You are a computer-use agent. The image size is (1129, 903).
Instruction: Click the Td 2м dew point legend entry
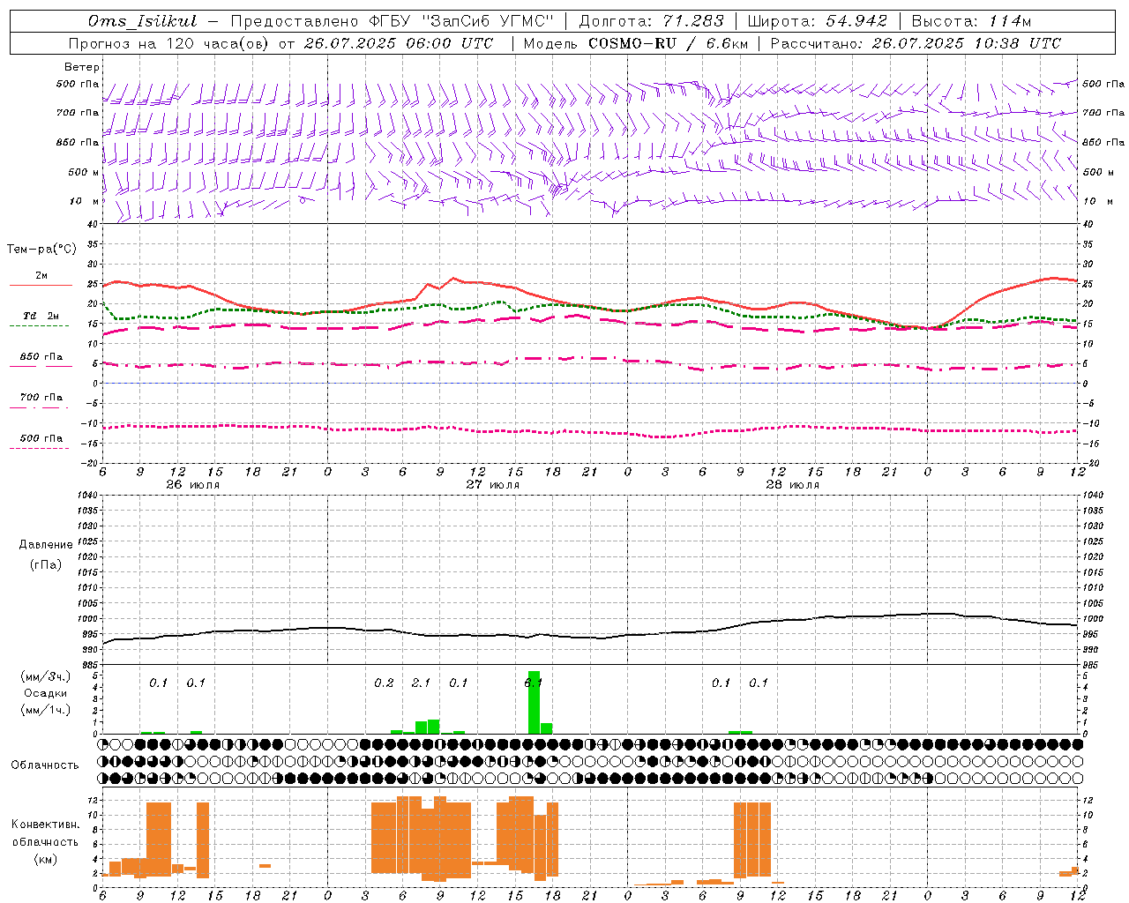click(x=41, y=316)
